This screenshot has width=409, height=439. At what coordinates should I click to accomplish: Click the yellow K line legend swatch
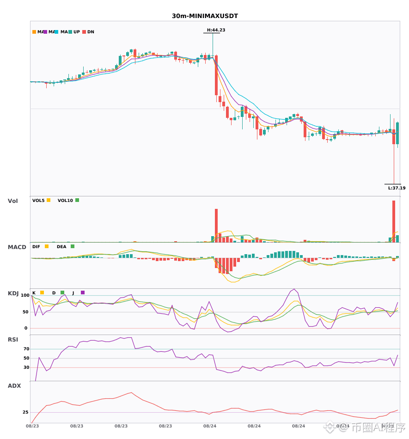pos(42,293)
